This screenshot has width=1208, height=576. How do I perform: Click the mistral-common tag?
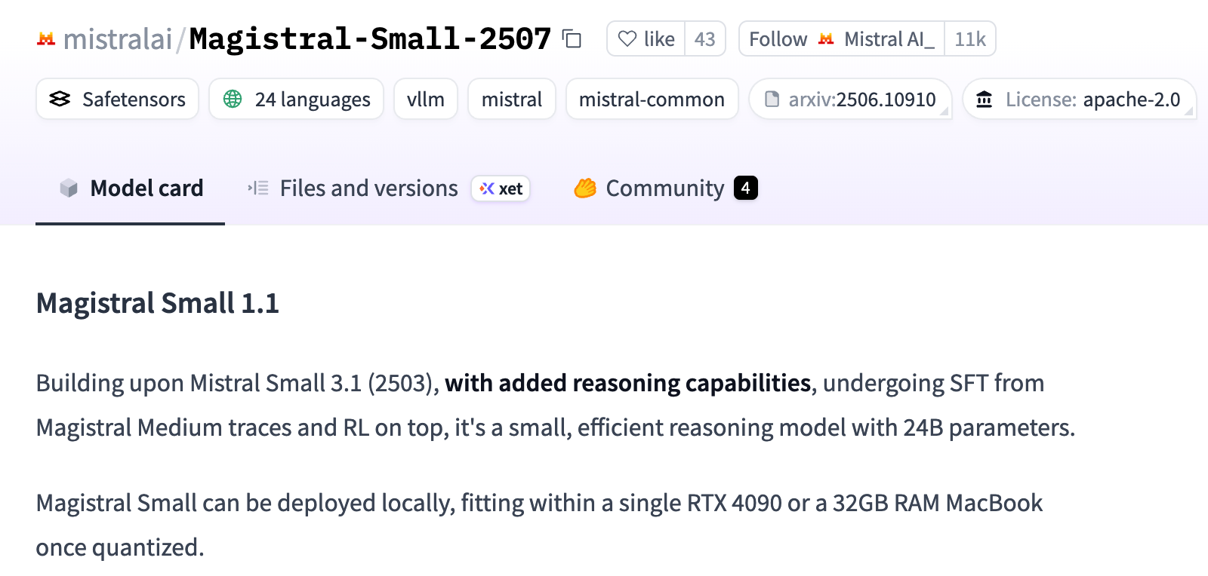point(652,99)
